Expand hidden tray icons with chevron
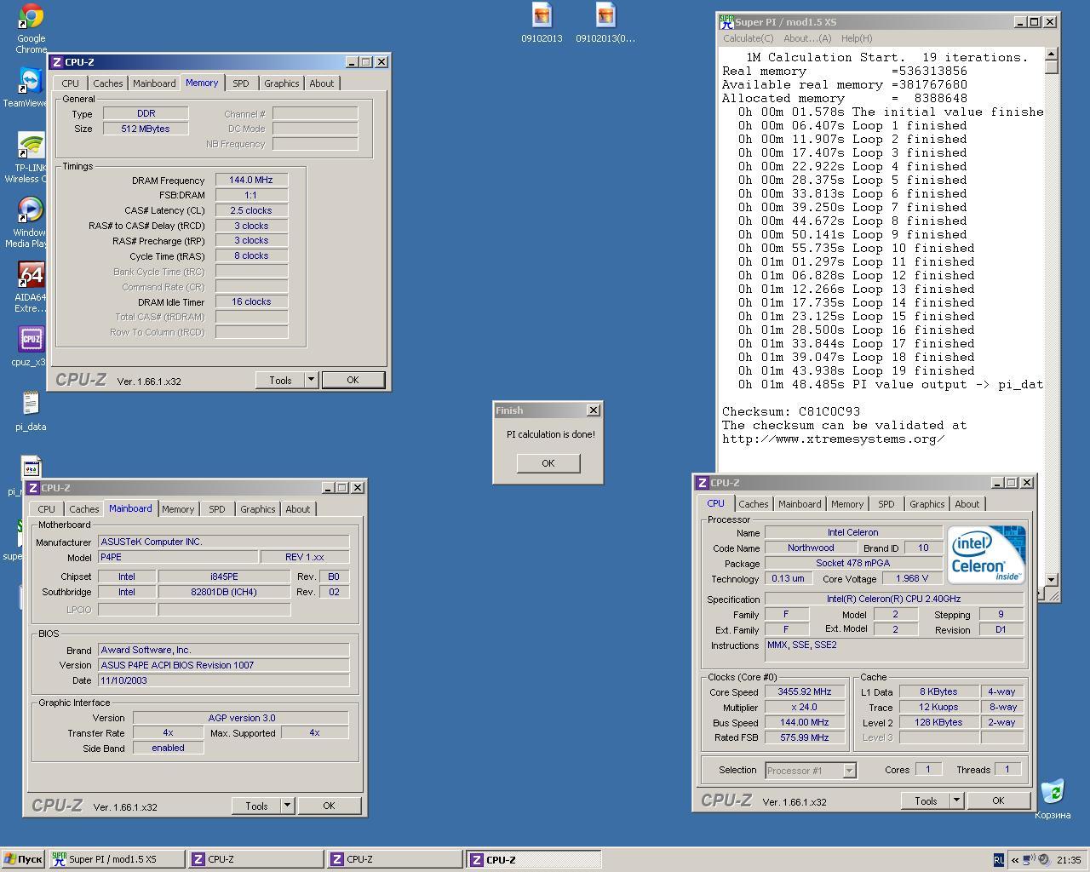This screenshot has width=1090, height=872. (1014, 860)
